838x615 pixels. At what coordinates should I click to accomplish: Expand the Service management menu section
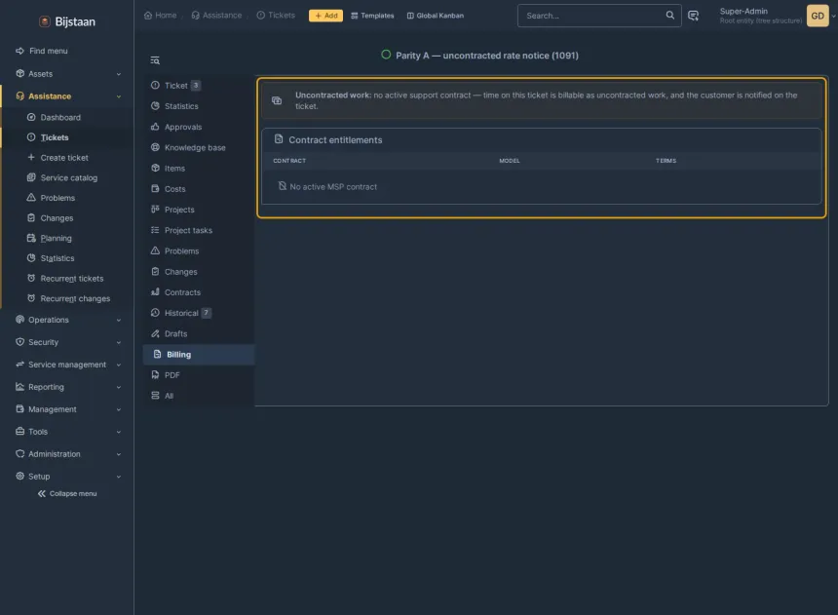(x=67, y=365)
